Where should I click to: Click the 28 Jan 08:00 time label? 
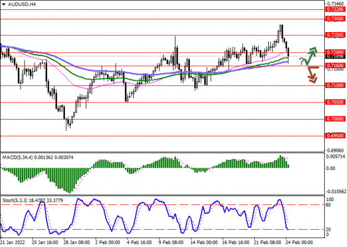[x=77, y=243]
